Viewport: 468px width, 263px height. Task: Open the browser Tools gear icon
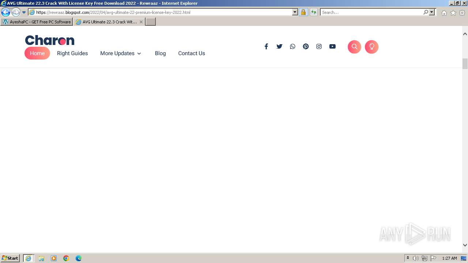pyautogui.click(x=462, y=13)
